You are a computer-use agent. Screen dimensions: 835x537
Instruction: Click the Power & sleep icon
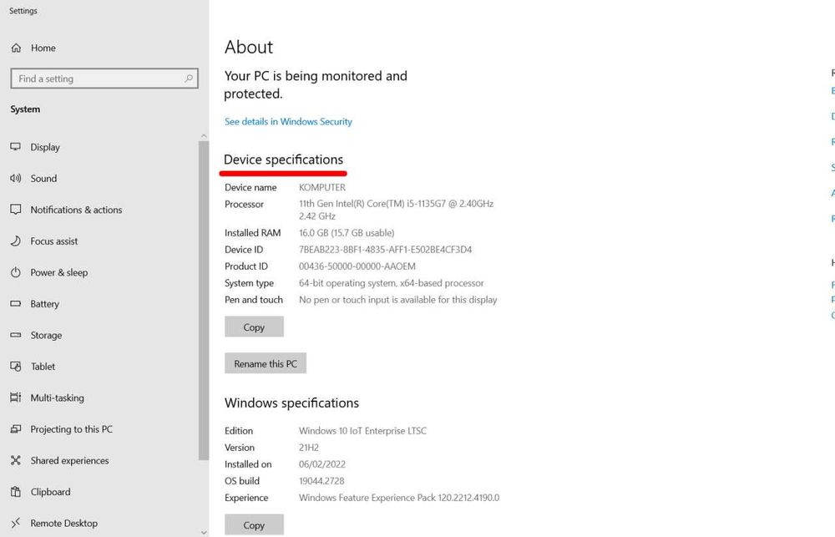point(16,272)
